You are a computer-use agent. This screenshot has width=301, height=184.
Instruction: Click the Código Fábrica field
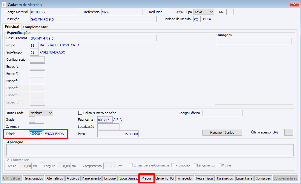[x=222, y=113]
